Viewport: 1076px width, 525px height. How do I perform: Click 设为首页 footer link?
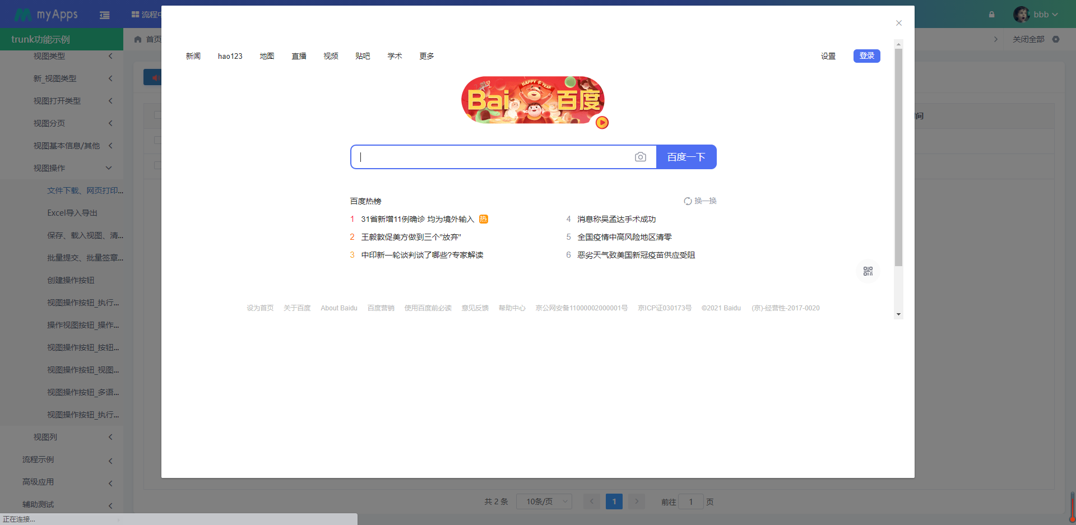tap(260, 308)
